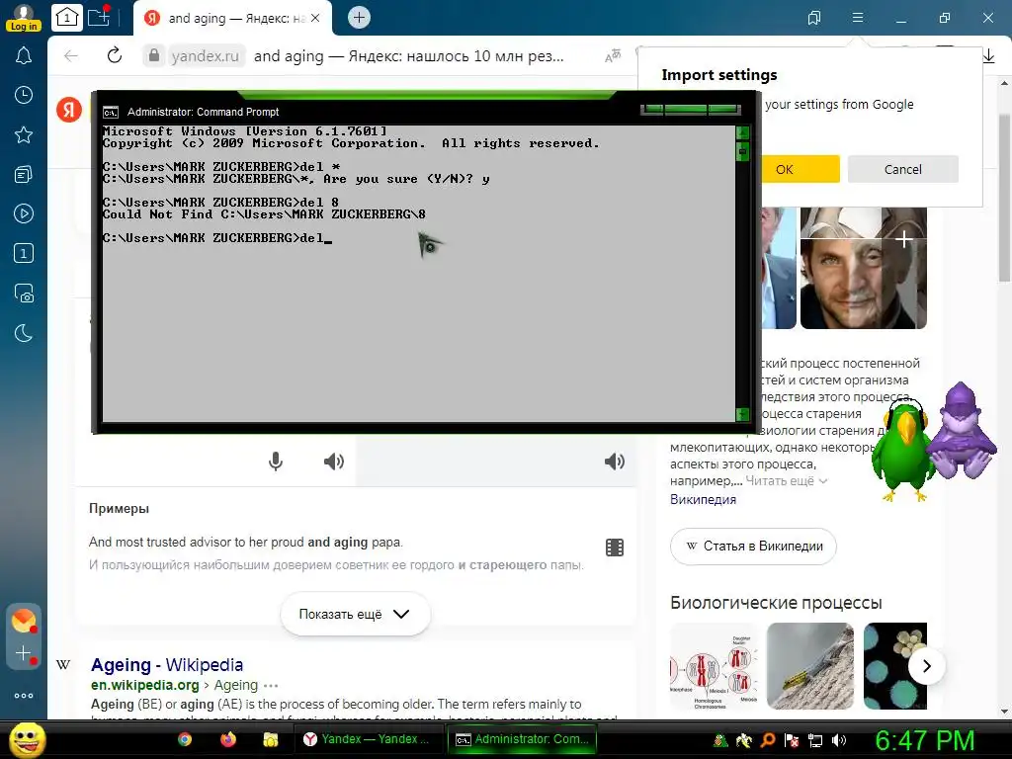The image size is (1012, 759).
Task: Click the Command Prompt scroll-down arrow
Action: click(742, 414)
